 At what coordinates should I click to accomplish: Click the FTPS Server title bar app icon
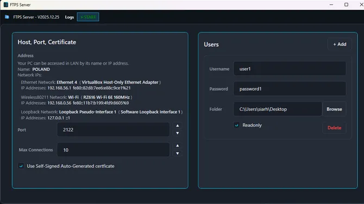pos(6,4)
